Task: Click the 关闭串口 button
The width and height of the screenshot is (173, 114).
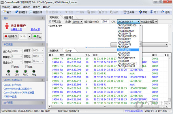Action: 11,36
